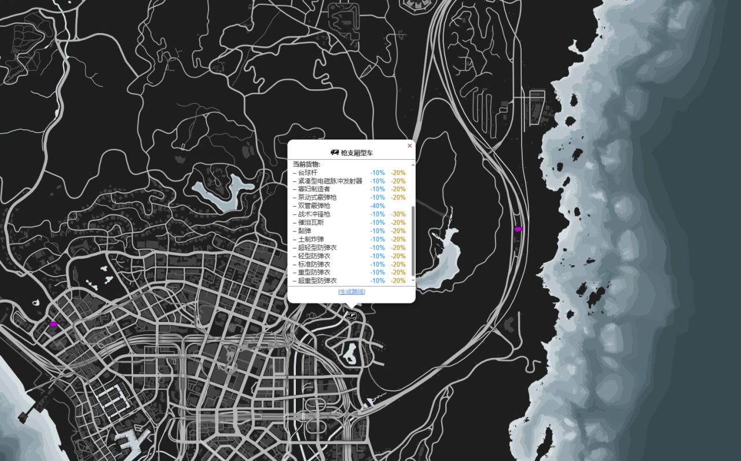Screen dimensions: 741x461
Task: Click purple marker on the eastern highway
Action: click(518, 229)
